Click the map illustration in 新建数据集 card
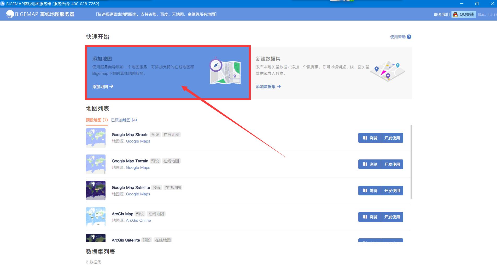Image resolution: width=497 pixels, height=266 pixels. point(388,70)
